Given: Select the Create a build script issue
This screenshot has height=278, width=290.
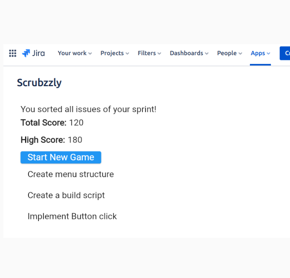Looking at the screenshot, I should [66, 195].
